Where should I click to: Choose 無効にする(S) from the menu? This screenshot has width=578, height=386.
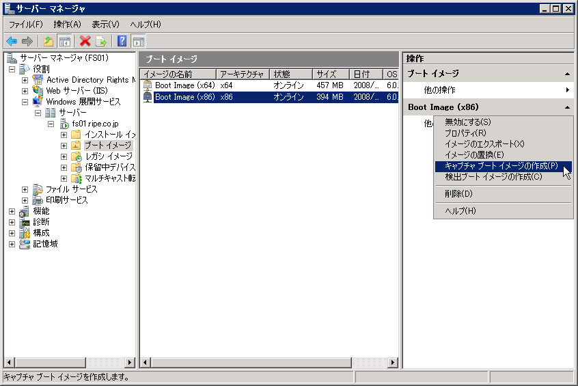[x=503, y=122]
